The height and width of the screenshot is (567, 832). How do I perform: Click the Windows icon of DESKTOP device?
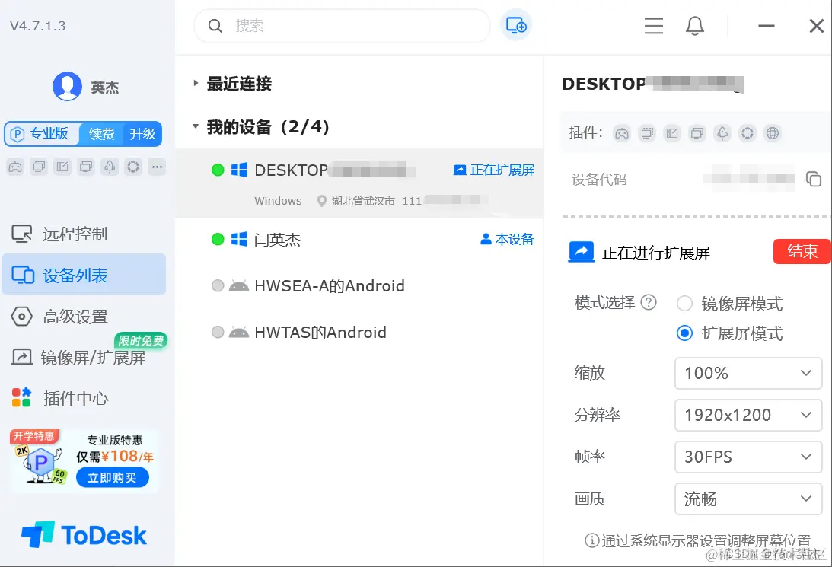[x=239, y=170]
